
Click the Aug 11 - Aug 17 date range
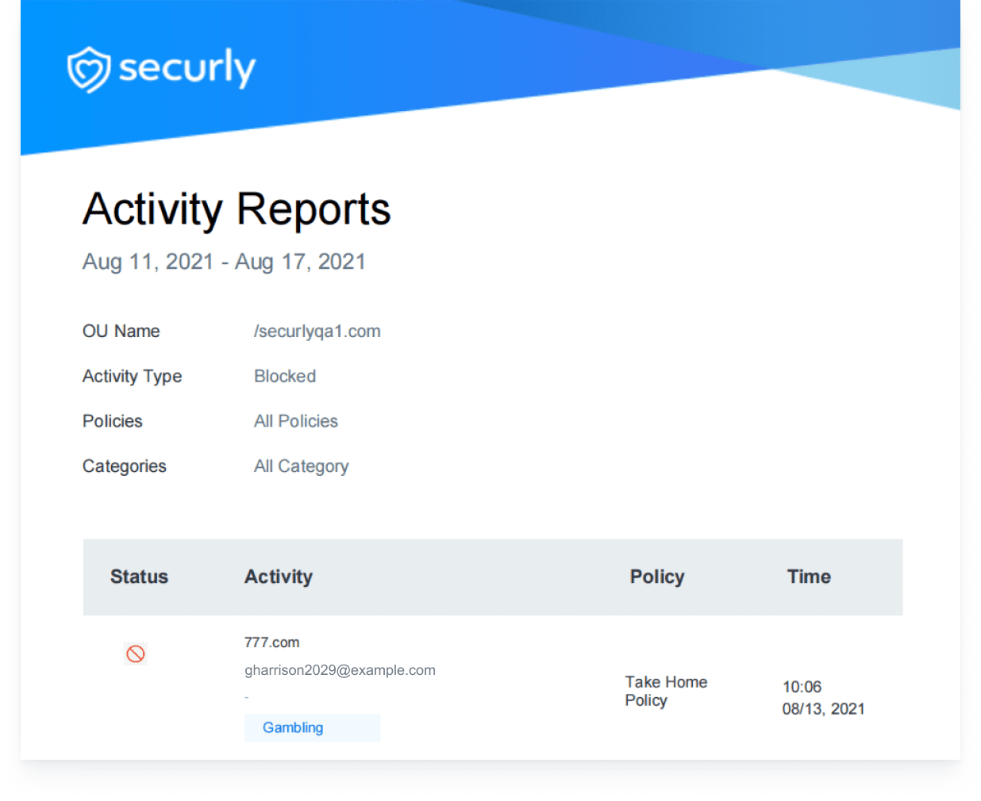click(x=224, y=262)
